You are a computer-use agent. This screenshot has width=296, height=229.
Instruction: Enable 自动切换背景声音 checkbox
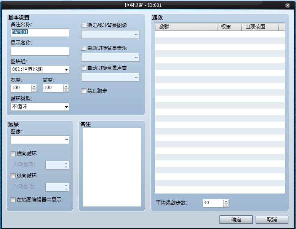(x=83, y=68)
